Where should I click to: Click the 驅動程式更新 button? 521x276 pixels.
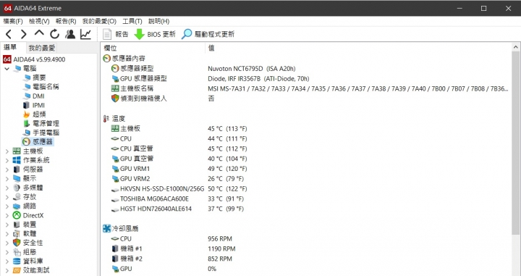[x=208, y=34]
